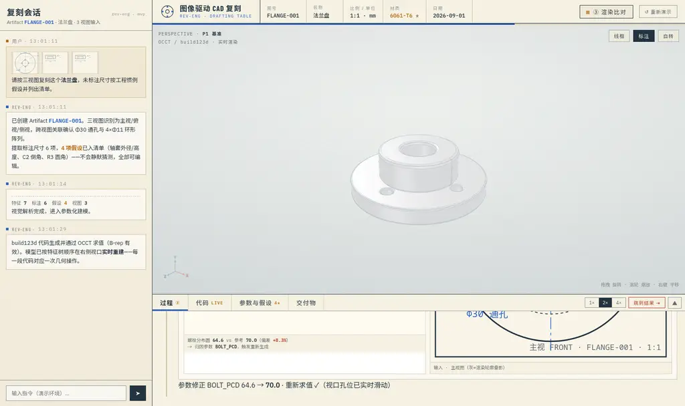Set playback speed to 2×
The image size is (685, 406).
coord(605,302)
